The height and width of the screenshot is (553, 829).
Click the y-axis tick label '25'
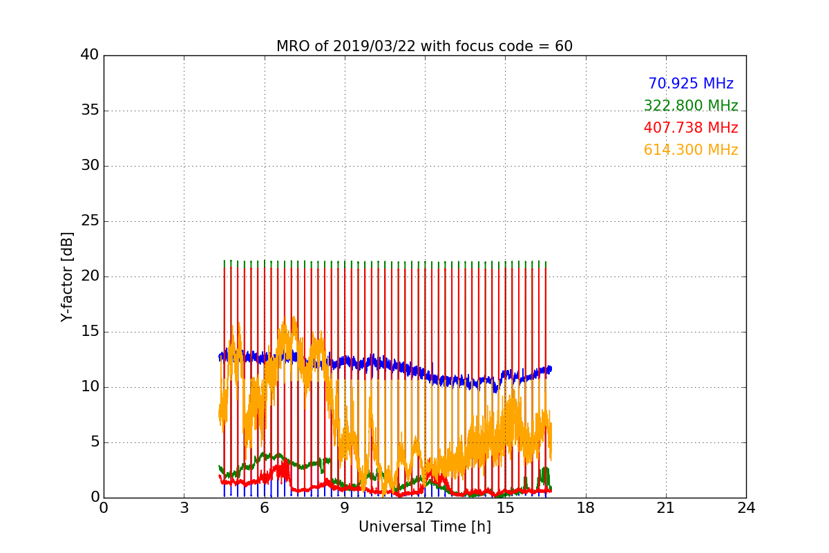(89, 221)
